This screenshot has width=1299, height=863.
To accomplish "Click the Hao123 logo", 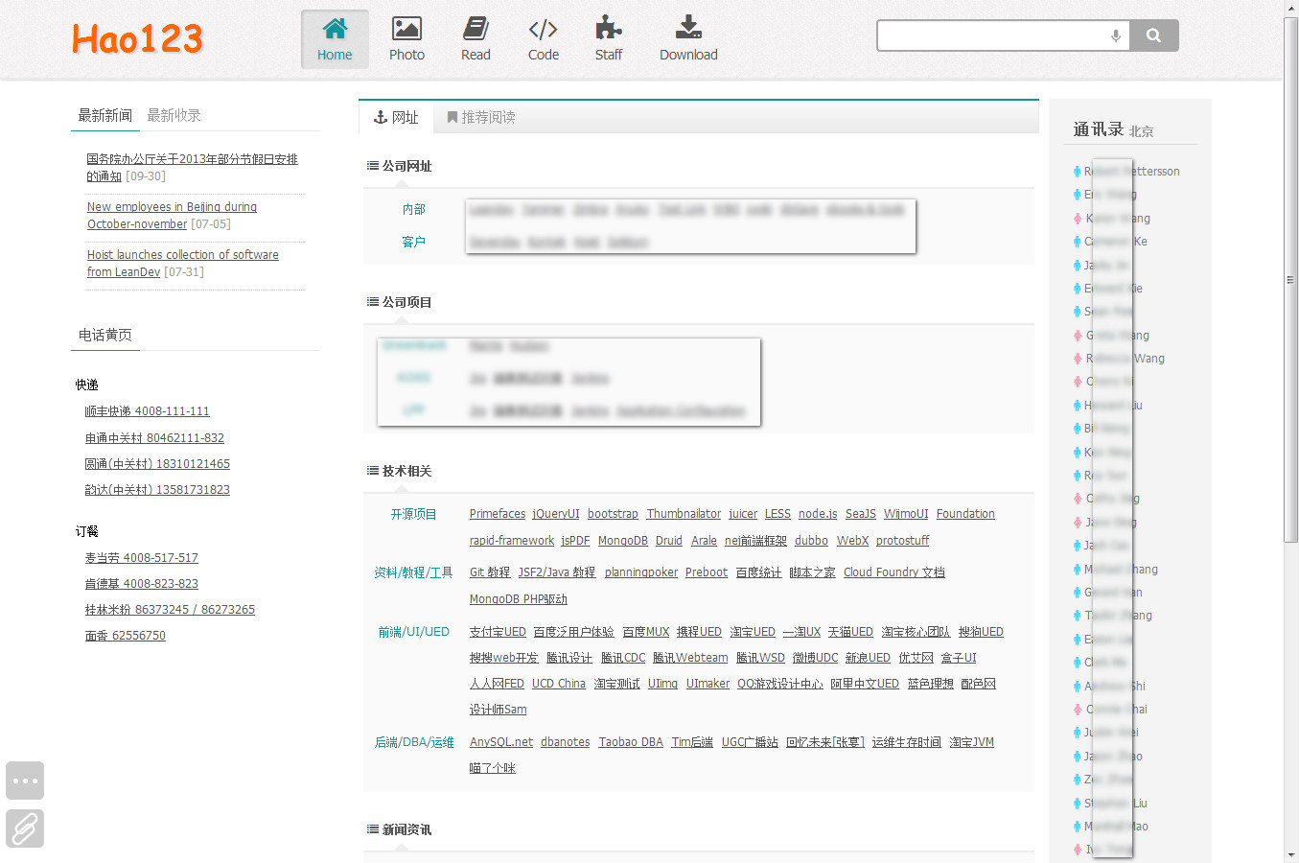I will coord(137,39).
